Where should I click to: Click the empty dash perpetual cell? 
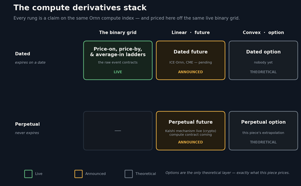(x=118, y=131)
